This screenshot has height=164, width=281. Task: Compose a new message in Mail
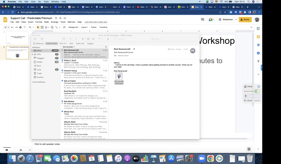pyautogui.click(x=42, y=39)
